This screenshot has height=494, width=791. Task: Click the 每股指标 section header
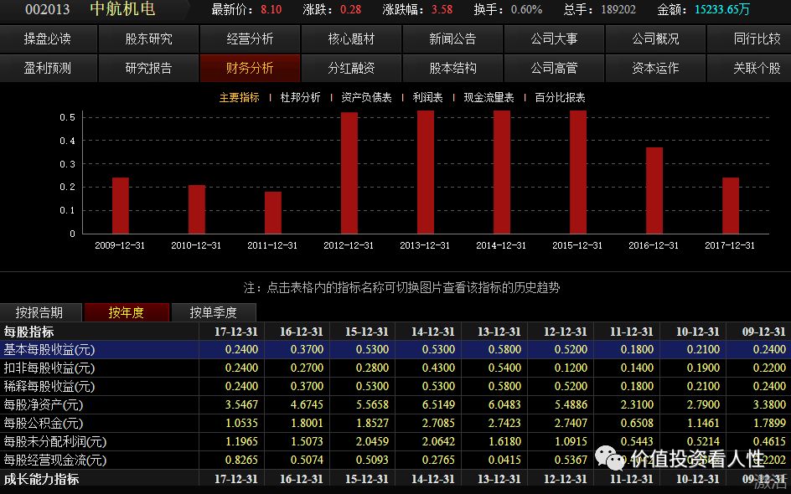[28, 332]
